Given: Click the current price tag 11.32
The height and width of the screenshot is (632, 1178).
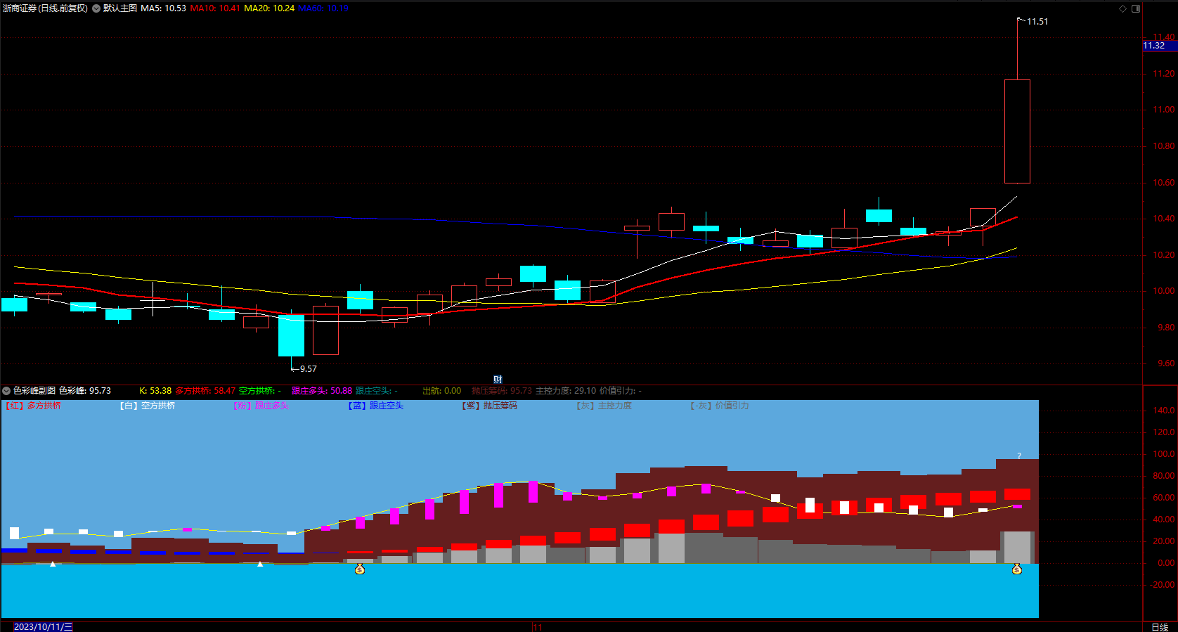Looking at the screenshot, I should pos(1159,46).
